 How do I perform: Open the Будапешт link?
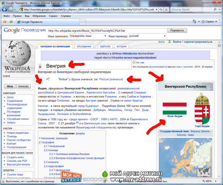(92, 106)
